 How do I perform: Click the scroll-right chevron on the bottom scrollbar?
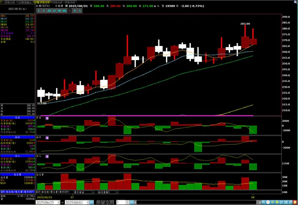coord(260,202)
